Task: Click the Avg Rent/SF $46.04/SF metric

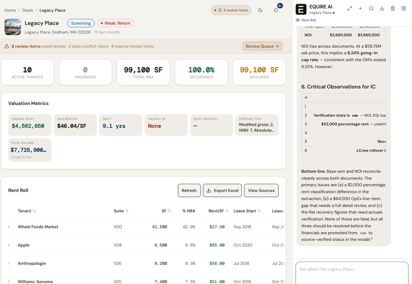Action: point(75,125)
